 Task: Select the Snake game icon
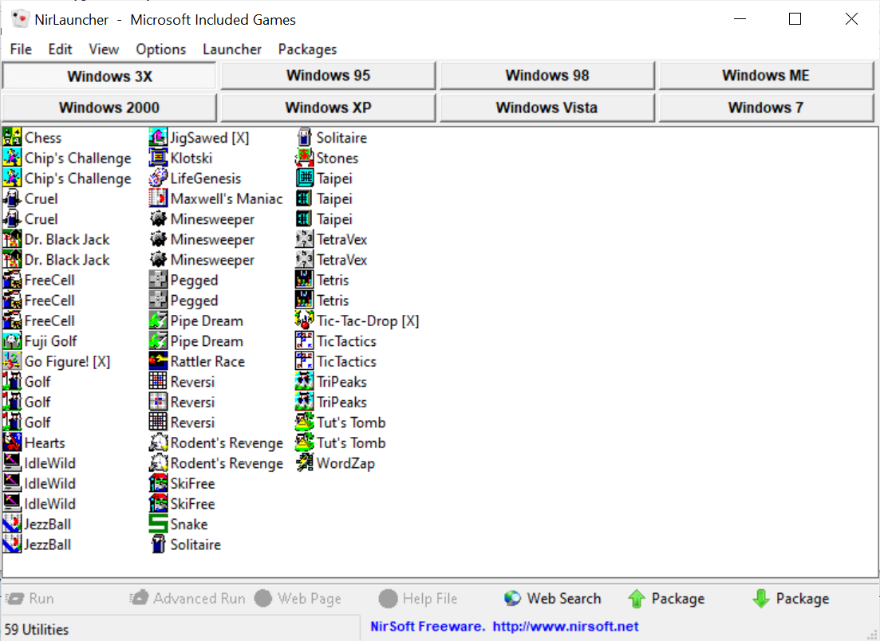158,524
